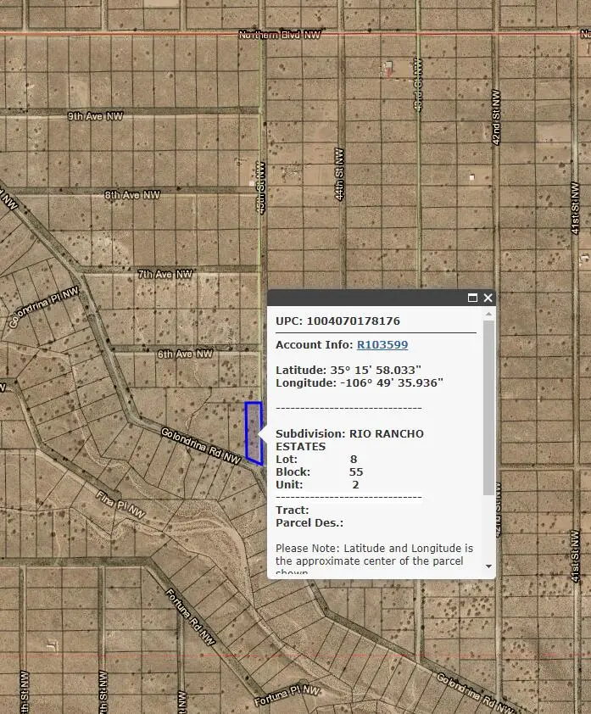Click the popup scrollbar up arrow
591x714 pixels.
[x=488, y=315]
